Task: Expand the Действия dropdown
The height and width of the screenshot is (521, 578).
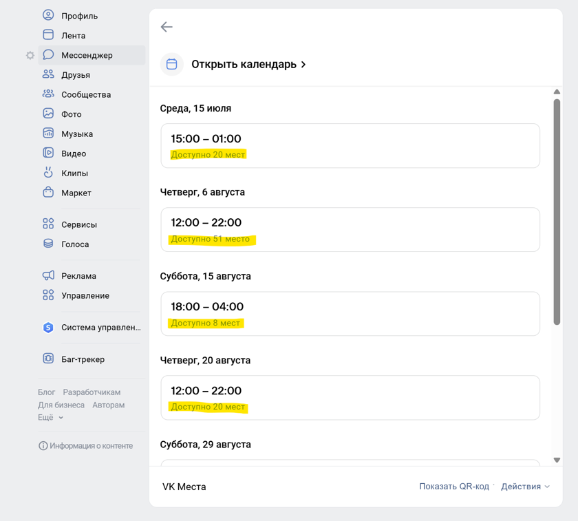Action: point(525,487)
